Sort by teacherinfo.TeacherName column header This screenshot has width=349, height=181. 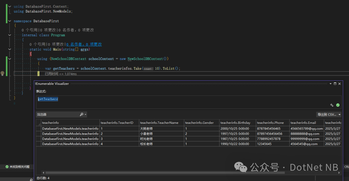[162, 123]
